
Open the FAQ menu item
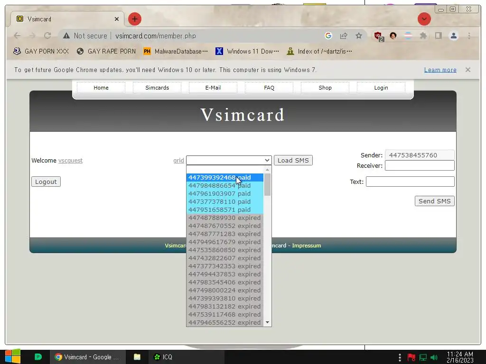point(269,88)
